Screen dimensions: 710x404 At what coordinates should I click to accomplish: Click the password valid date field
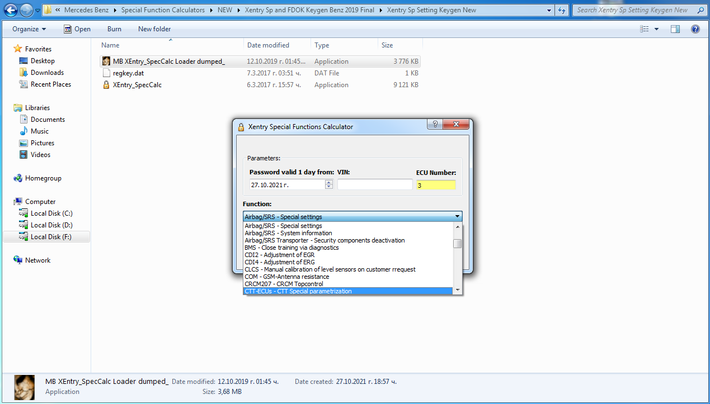click(x=286, y=184)
